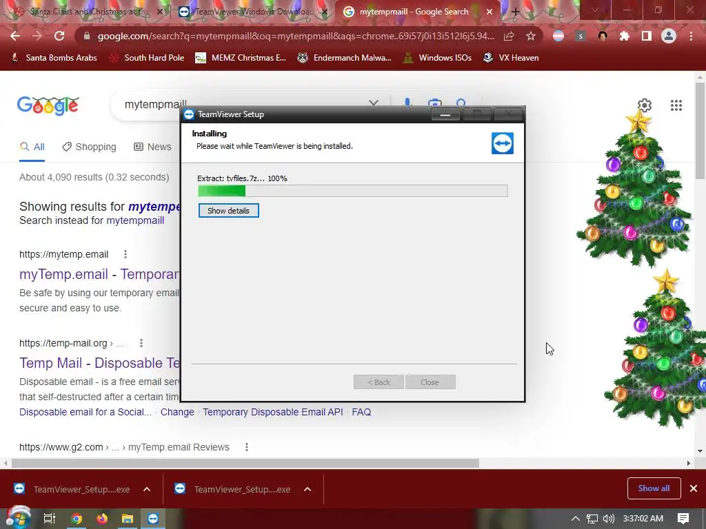The width and height of the screenshot is (706, 529).
Task: Click Show details in TeamViewer Setup
Action: (228, 211)
